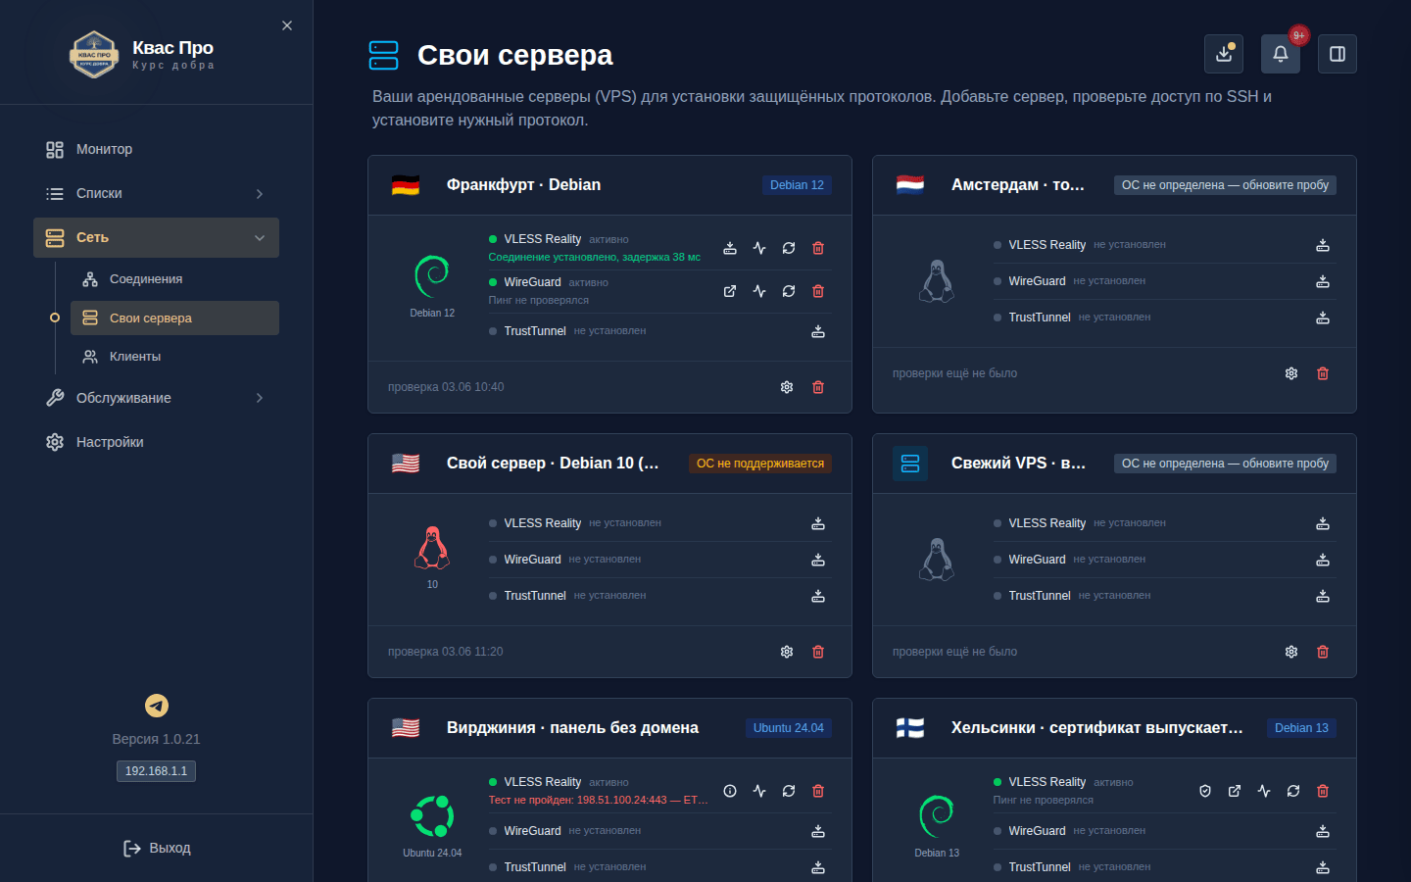The height and width of the screenshot is (882, 1411).
Task: Delete VLESS Reality protocol on Frankfurt server
Action: pos(818,248)
